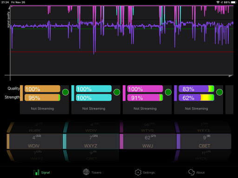
Task: Select channel 62 WWJ on magenta tuner
Action: click(148, 141)
